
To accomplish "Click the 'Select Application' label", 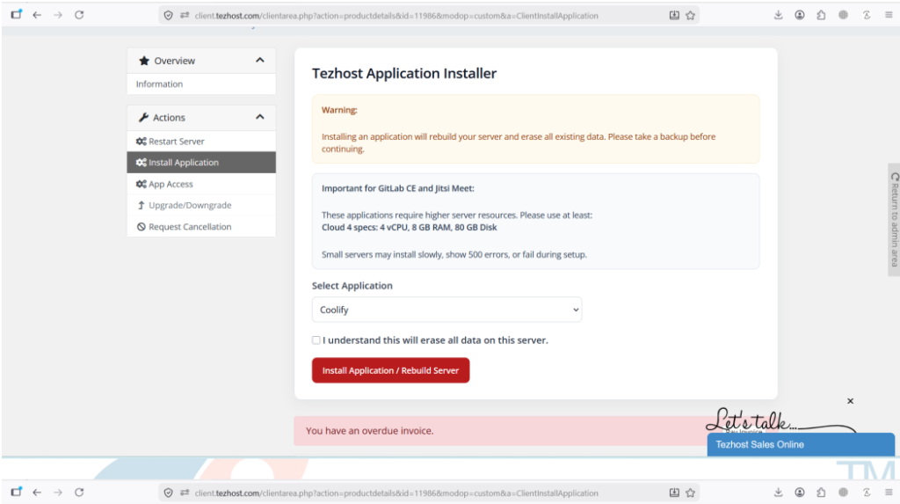I will pos(352,286).
